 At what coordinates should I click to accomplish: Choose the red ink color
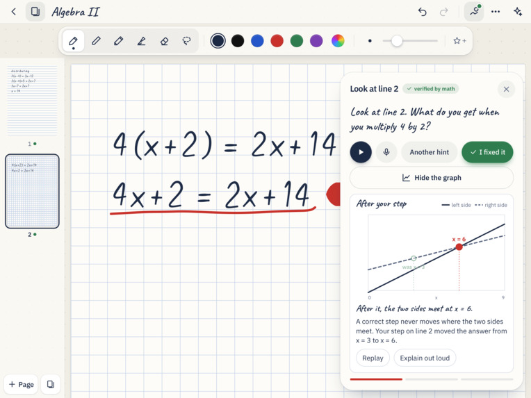[x=277, y=41]
